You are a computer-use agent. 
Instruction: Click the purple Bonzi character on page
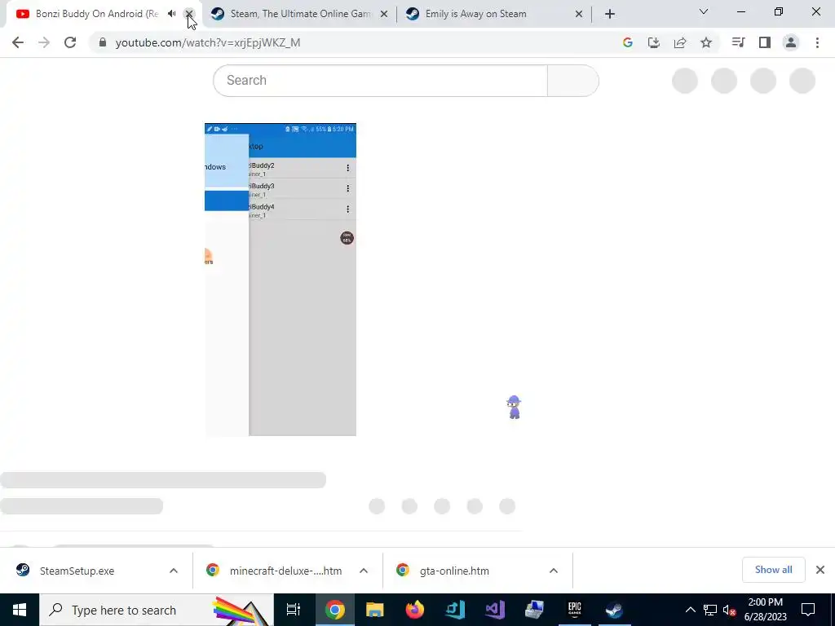coord(514,408)
